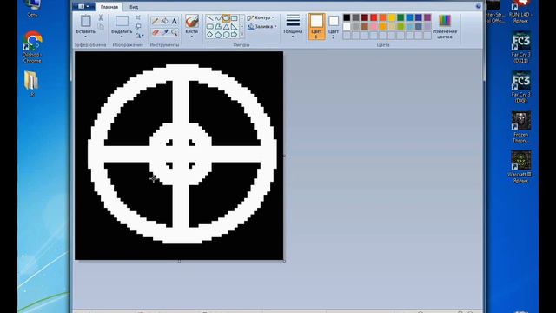
Task: Choose the Triangle shape
Action: (226, 27)
